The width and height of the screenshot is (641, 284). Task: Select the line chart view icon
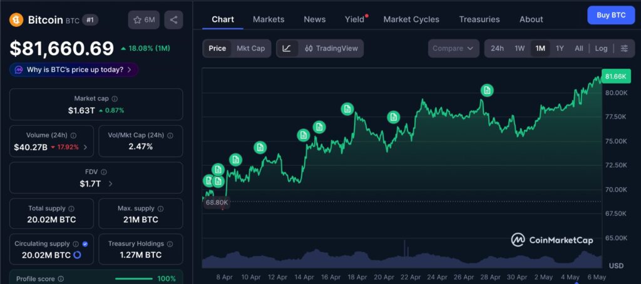click(x=287, y=48)
